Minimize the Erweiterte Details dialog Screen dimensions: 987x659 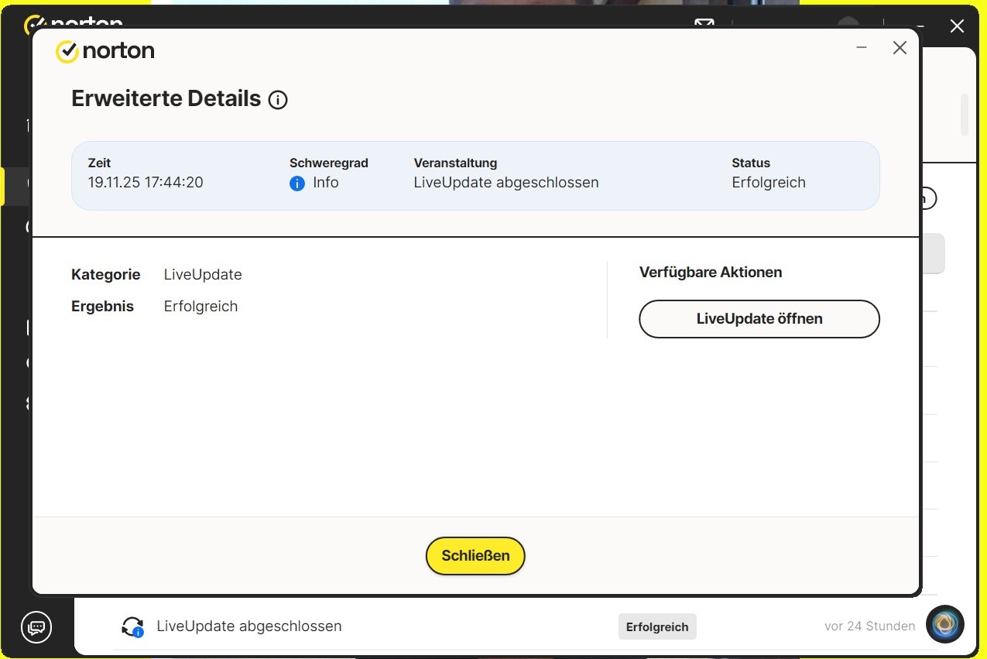click(862, 48)
